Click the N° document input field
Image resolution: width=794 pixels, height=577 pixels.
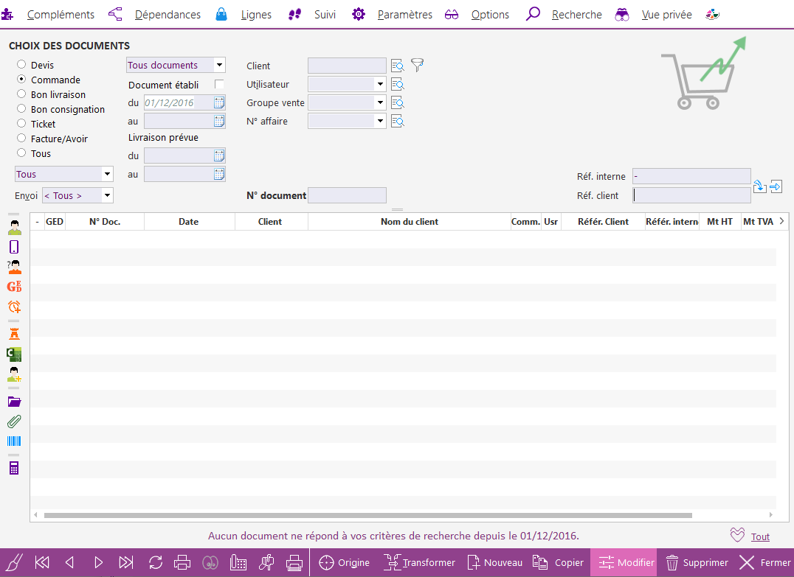pyautogui.click(x=347, y=195)
